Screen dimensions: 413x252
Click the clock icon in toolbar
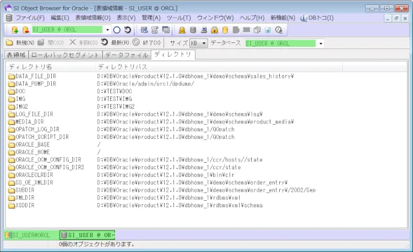point(278,30)
